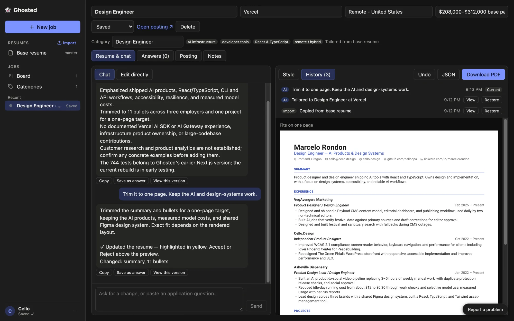This screenshot has height=321, width=514.
Task: Click the Send message button
Action: coord(256,306)
